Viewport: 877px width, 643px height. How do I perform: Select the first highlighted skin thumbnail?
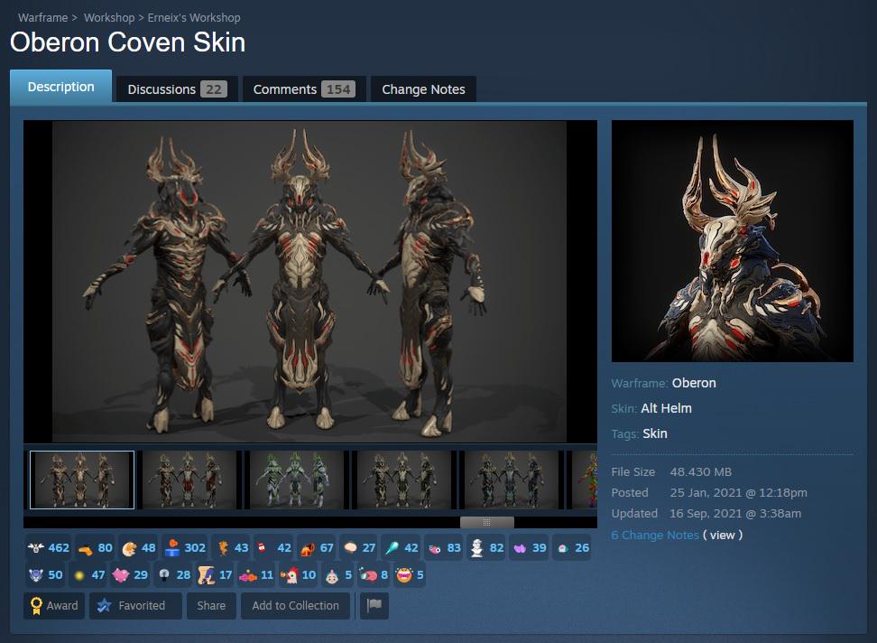[82, 480]
